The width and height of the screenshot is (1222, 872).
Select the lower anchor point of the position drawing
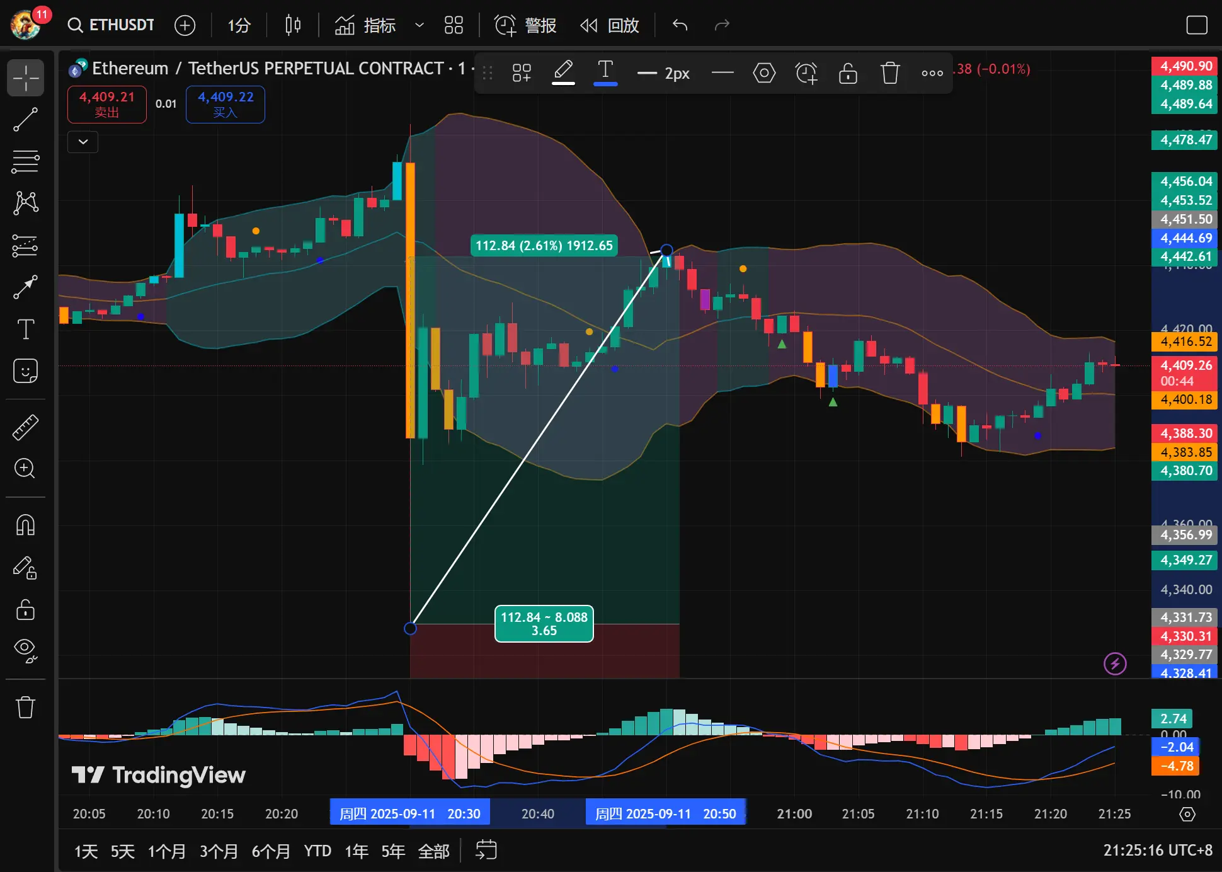coord(410,628)
